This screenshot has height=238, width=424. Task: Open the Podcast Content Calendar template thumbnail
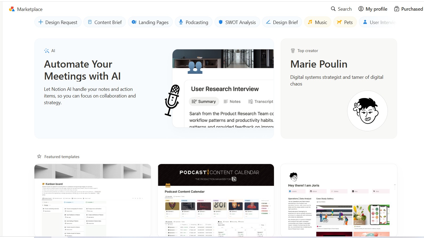pyautogui.click(x=216, y=200)
